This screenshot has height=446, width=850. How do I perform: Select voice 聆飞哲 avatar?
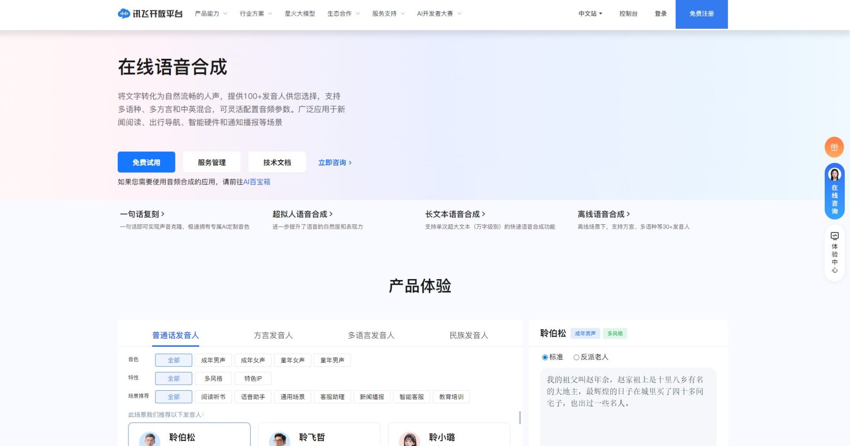click(279, 439)
